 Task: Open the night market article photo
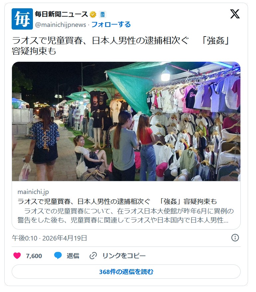click(126, 121)
